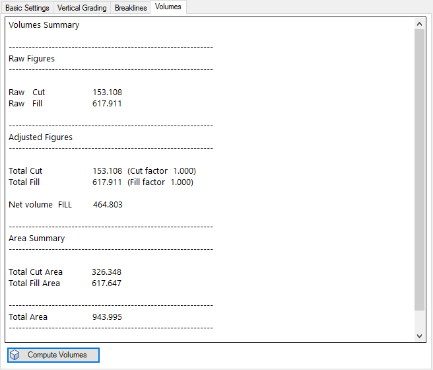Viewport: 433px width, 370px height.
Task: Open the Vertical Grading tab
Action: tap(82, 8)
